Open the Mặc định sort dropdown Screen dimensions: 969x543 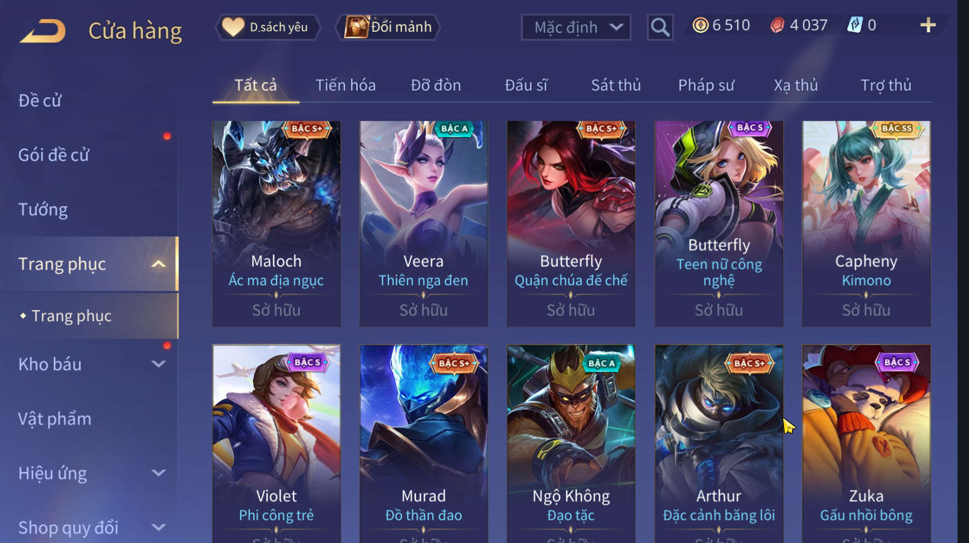click(x=576, y=27)
